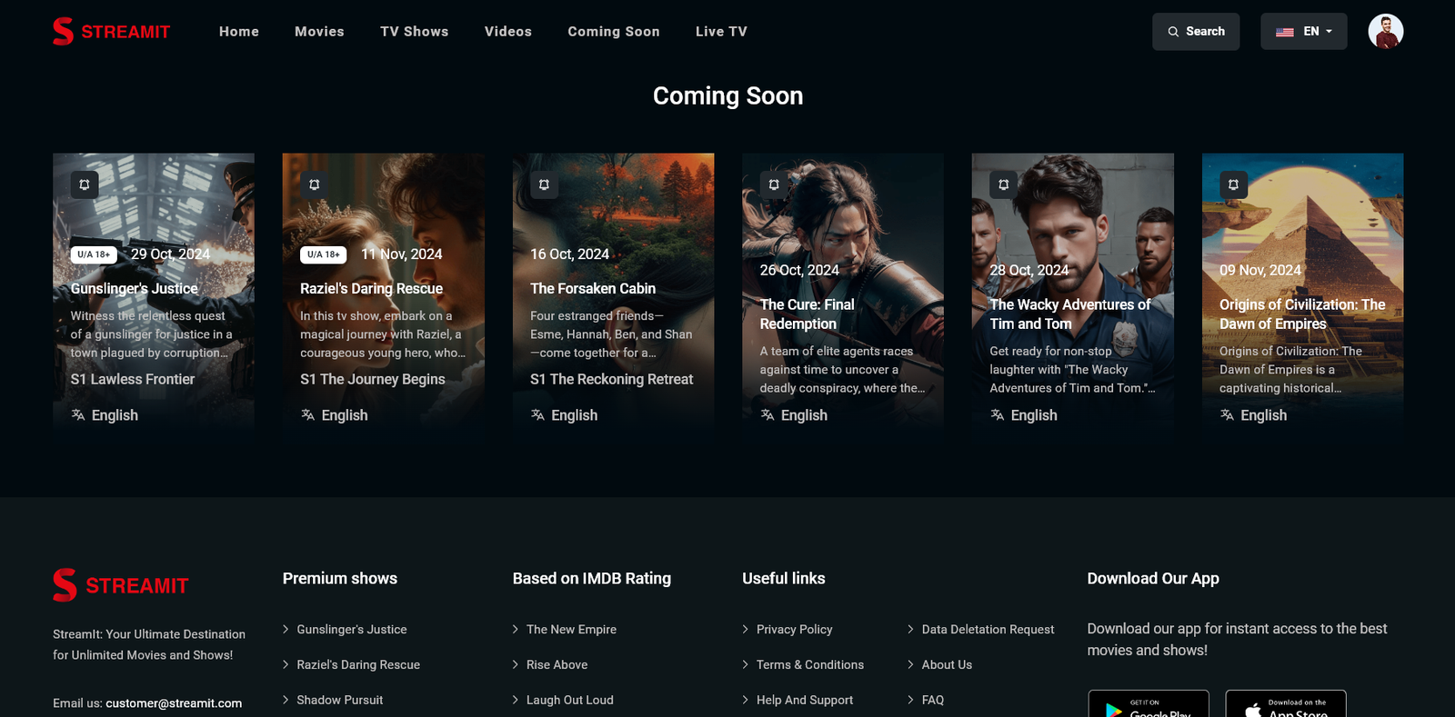This screenshot has height=717, width=1455.
Task: Go to the Live TV menu item
Action: 721,32
